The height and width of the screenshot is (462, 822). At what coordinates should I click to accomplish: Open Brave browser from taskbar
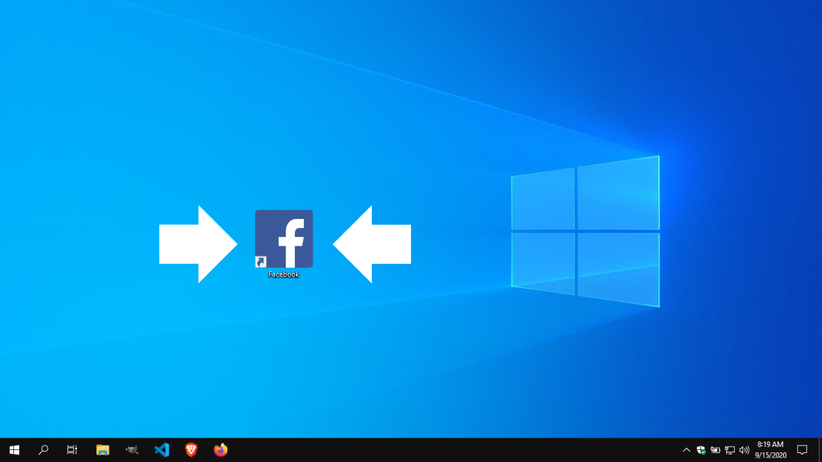click(x=191, y=450)
